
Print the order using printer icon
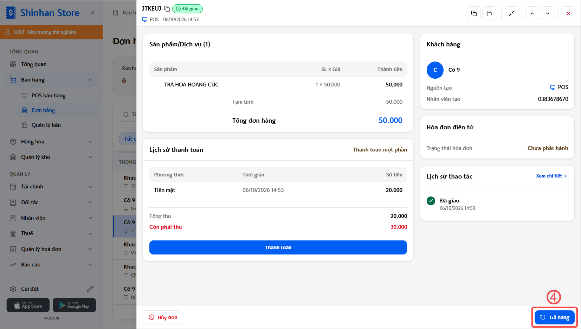(489, 13)
